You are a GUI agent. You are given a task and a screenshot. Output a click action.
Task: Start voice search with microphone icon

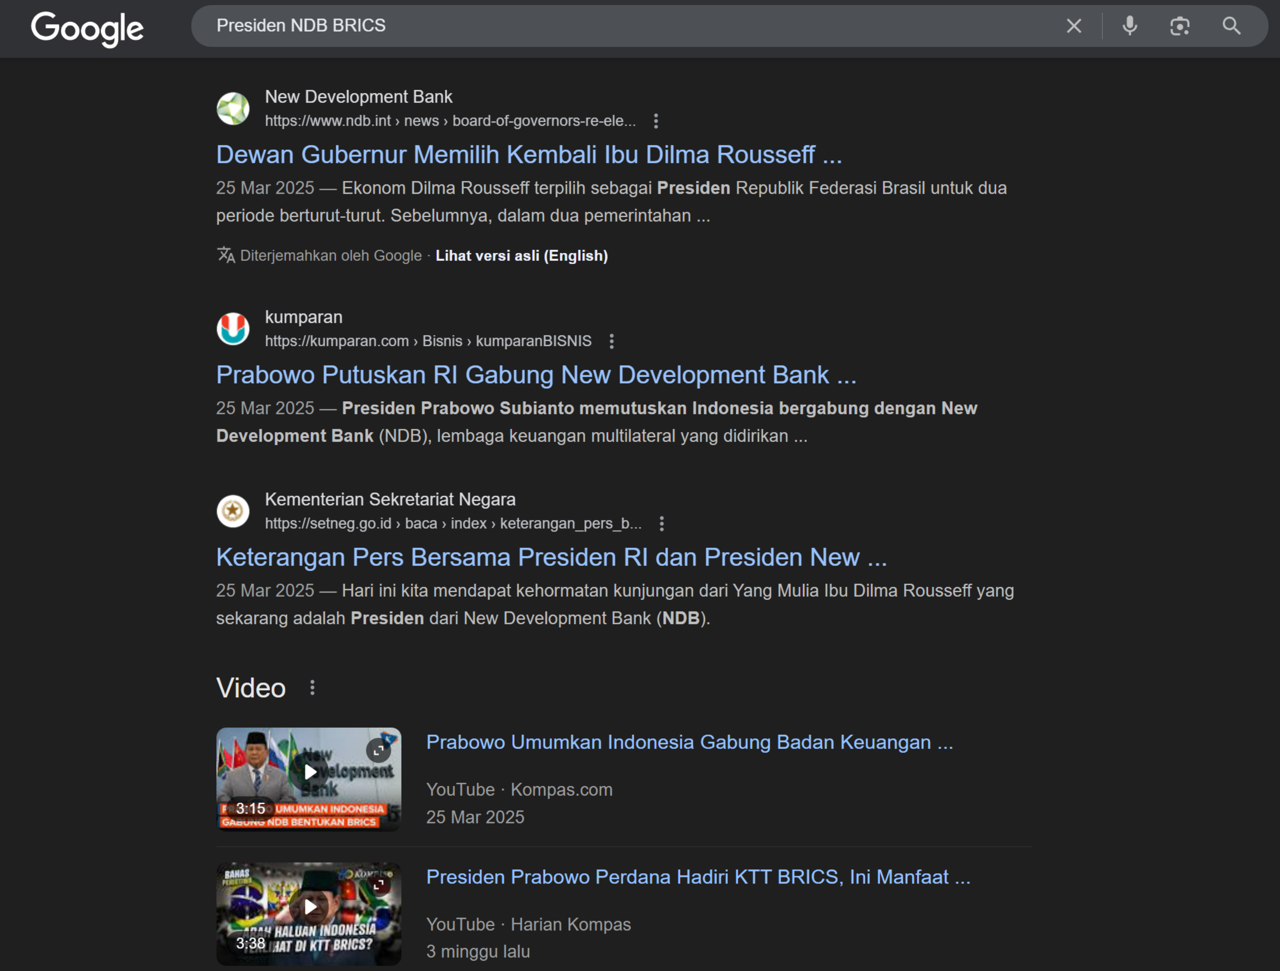[x=1130, y=26]
